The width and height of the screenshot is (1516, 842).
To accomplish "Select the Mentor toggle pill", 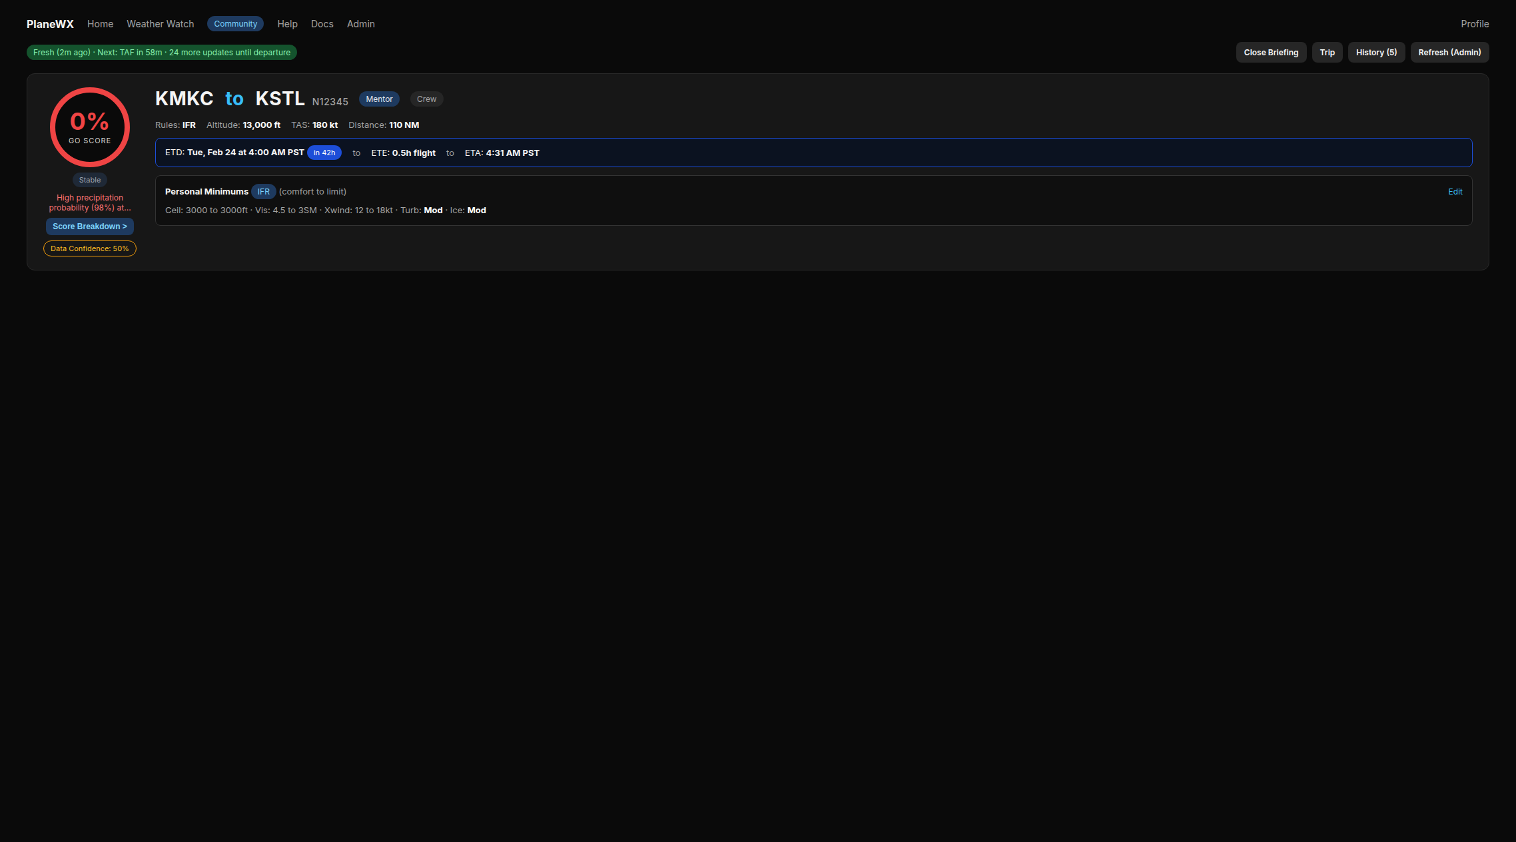I will (379, 99).
